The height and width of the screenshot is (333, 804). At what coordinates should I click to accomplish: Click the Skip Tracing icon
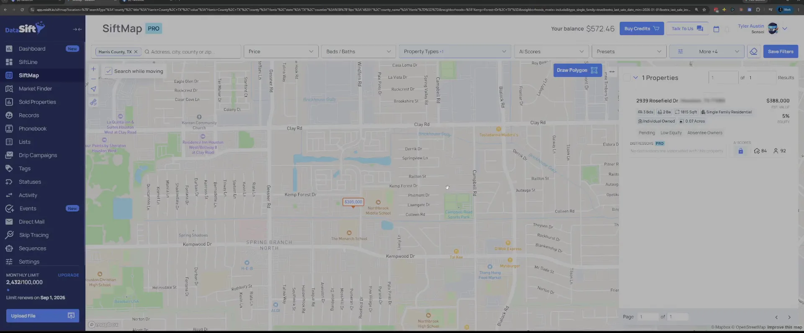10,235
